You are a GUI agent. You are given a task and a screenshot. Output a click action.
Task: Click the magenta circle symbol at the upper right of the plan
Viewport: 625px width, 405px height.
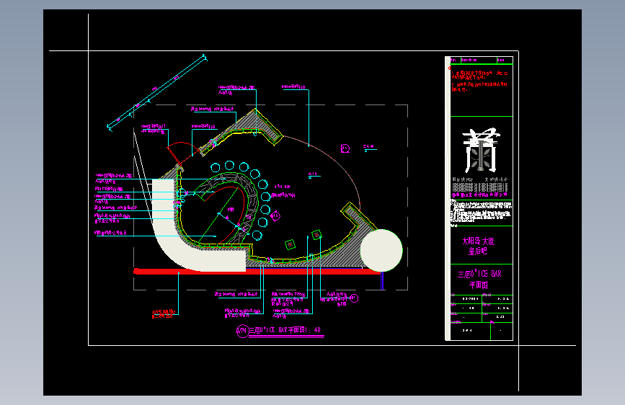pyautogui.click(x=345, y=148)
